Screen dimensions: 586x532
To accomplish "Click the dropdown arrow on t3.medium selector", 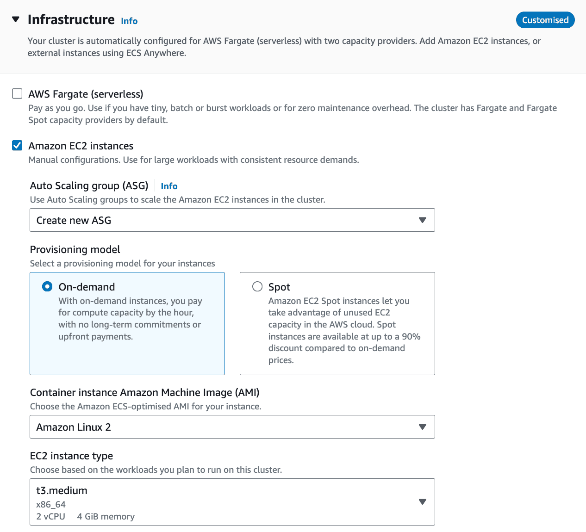I will tap(422, 501).
